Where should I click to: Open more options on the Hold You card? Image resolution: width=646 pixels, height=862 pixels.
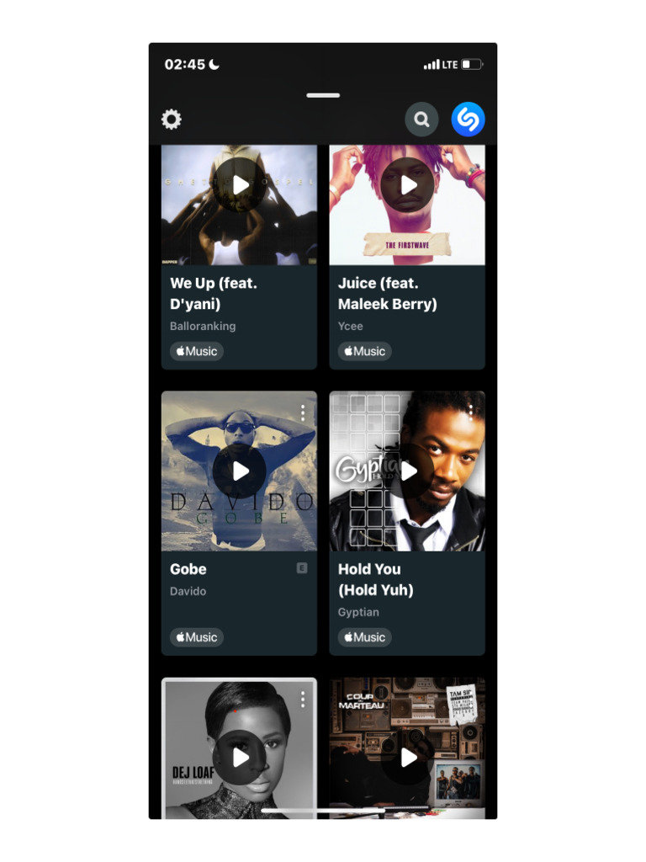click(x=471, y=412)
